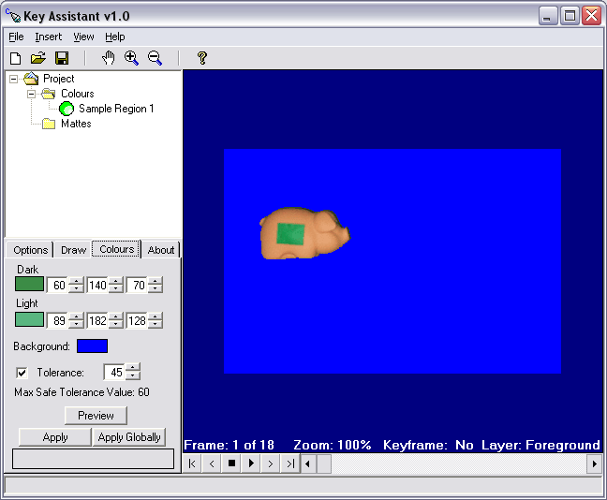
Task: Activate the Zoom In magnifier tool
Action: pos(132,58)
